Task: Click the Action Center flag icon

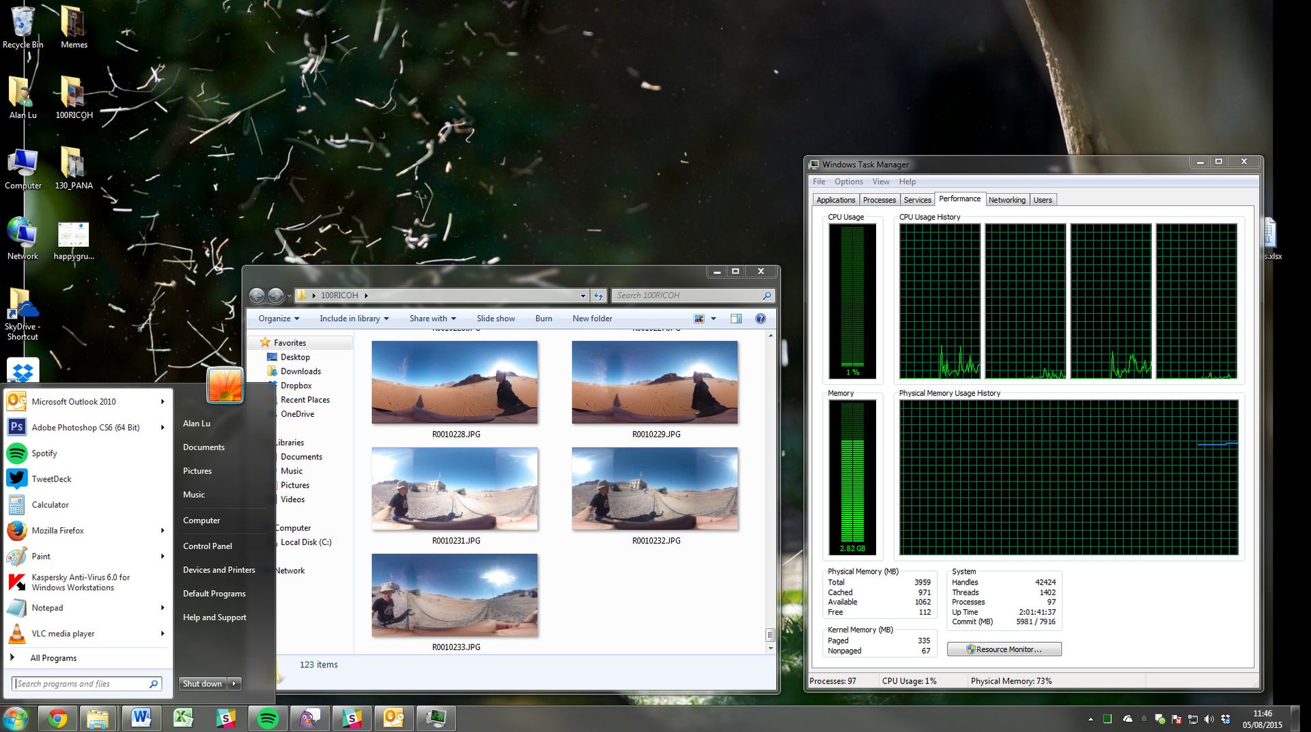Action: [1176, 718]
